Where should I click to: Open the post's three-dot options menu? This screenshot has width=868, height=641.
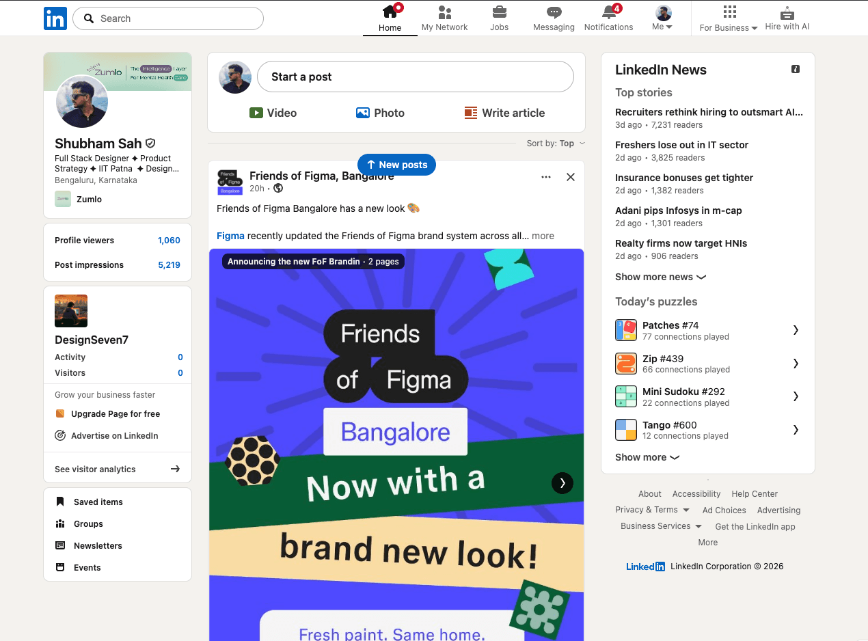(x=546, y=177)
